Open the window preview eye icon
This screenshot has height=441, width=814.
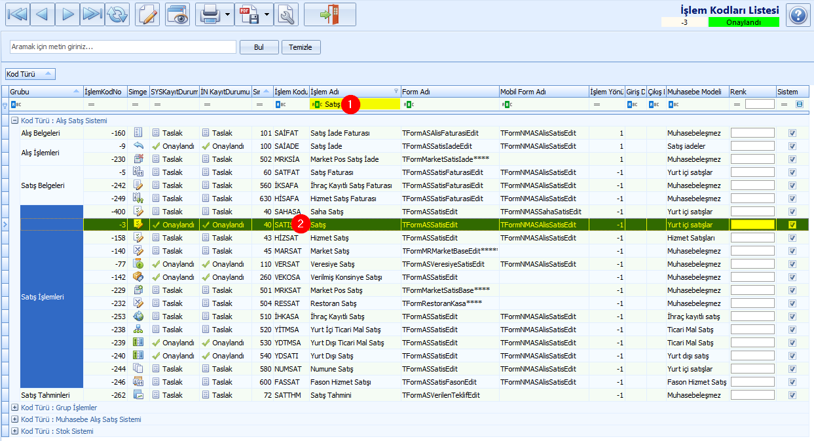point(177,14)
